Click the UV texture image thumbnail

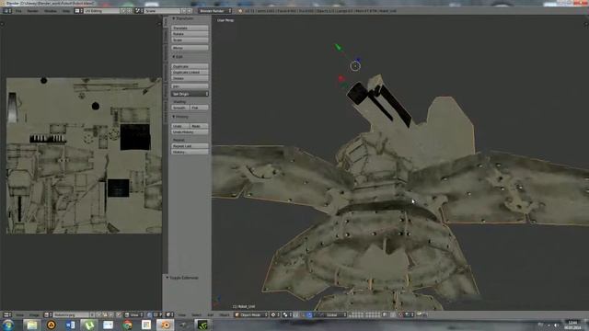coord(84,155)
